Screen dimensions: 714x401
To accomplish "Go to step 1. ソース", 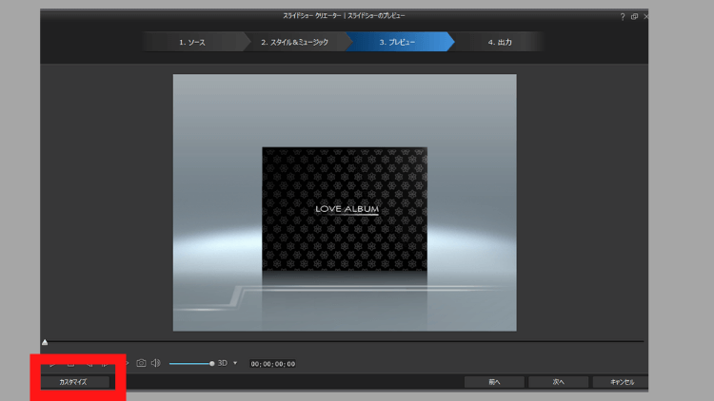I will pyautogui.click(x=191, y=43).
